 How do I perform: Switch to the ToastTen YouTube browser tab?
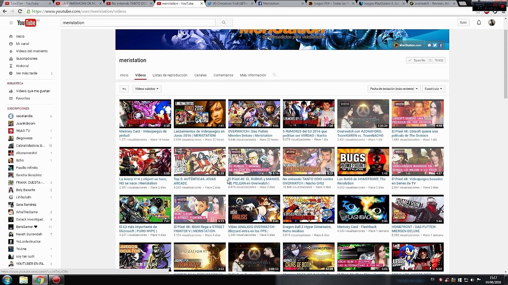click(x=27, y=4)
